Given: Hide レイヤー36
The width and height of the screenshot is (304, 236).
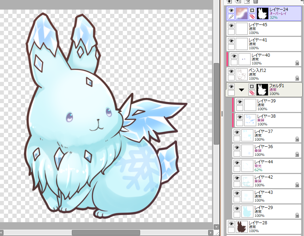Looking at the screenshot, I should pos(237,147).
